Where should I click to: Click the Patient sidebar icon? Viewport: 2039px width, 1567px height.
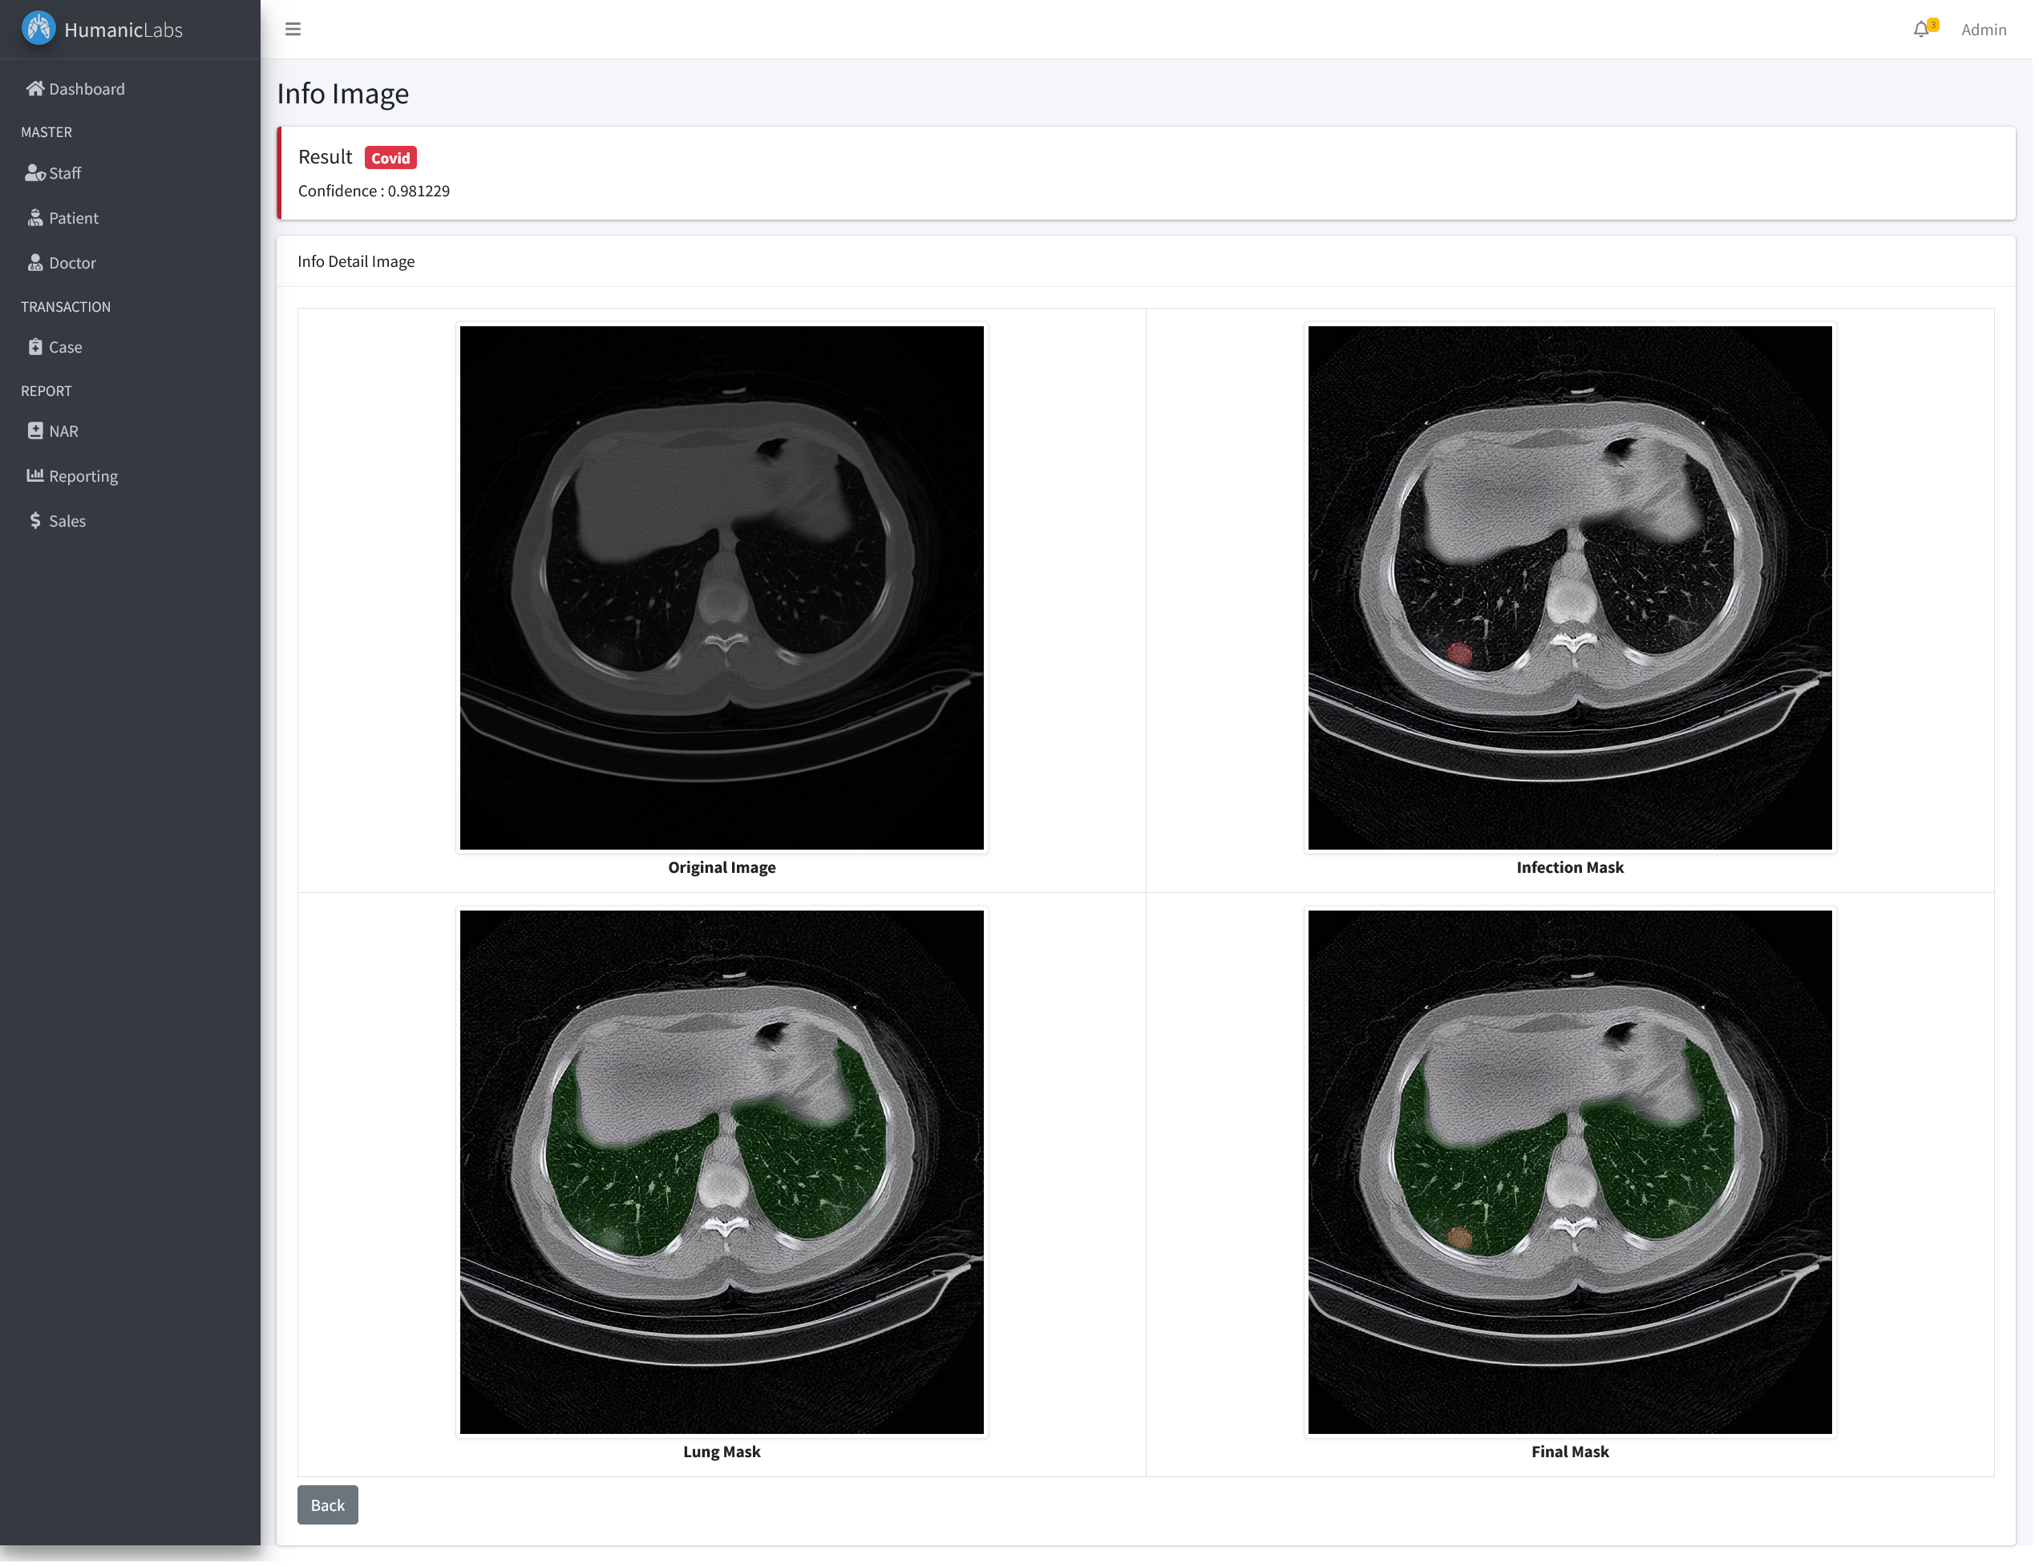point(35,217)
